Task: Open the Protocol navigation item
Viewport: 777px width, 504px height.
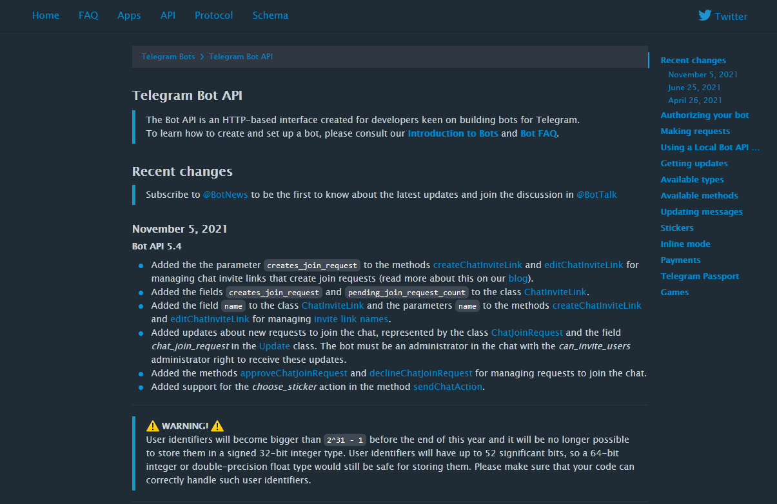Action: pyautogui.click(x=214, y=15)
